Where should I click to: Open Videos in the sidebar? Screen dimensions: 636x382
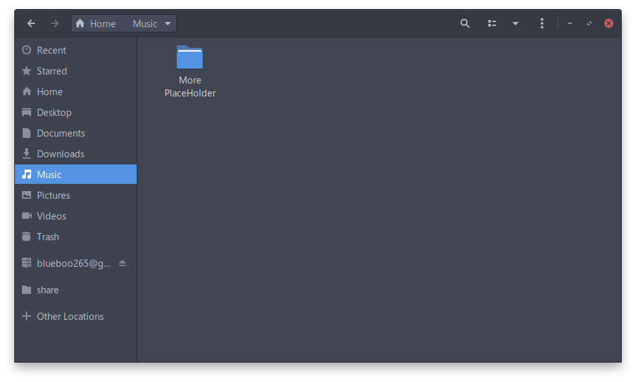point(51,216)
